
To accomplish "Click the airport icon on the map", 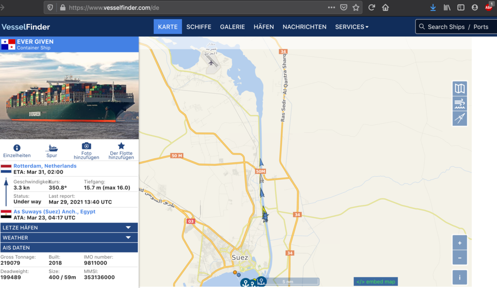I will 211,63.
